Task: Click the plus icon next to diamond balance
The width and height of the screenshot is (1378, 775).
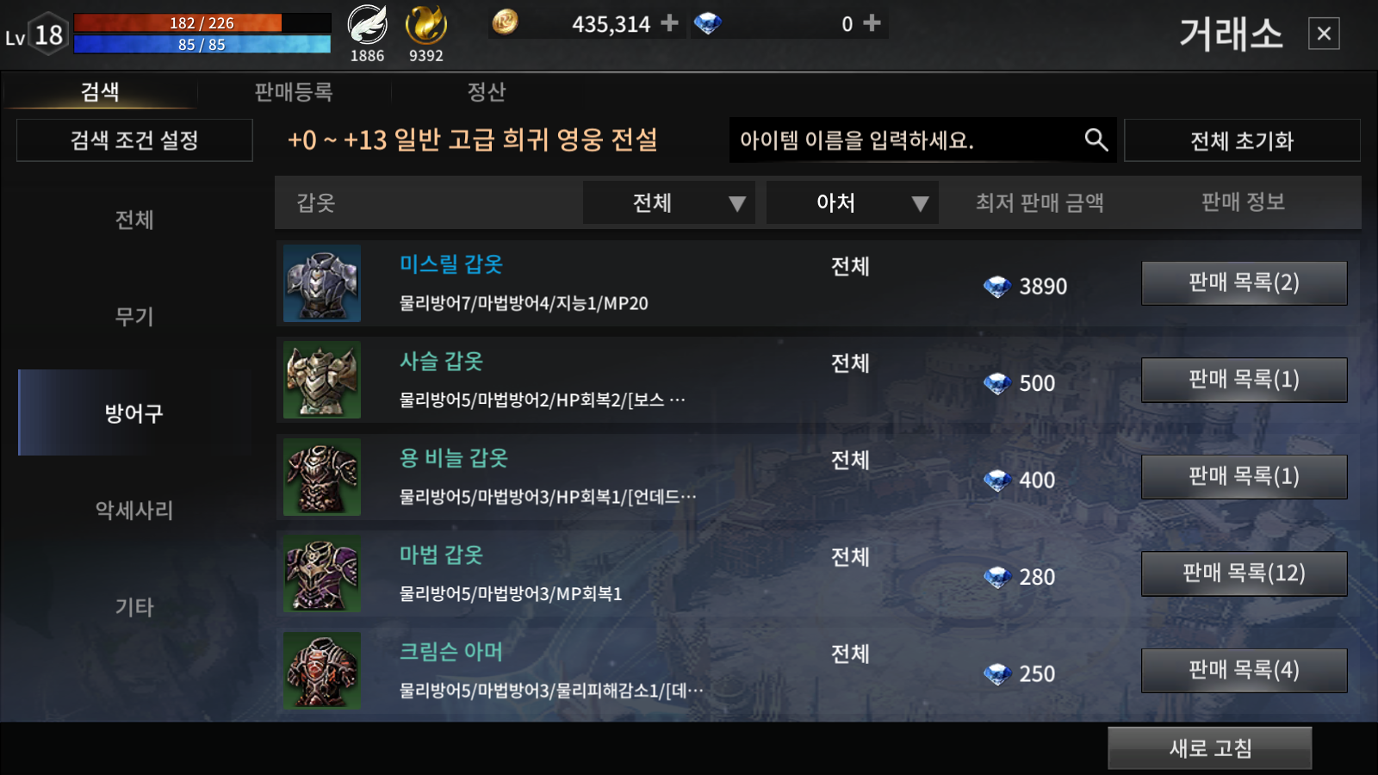Action: point(872,23)
